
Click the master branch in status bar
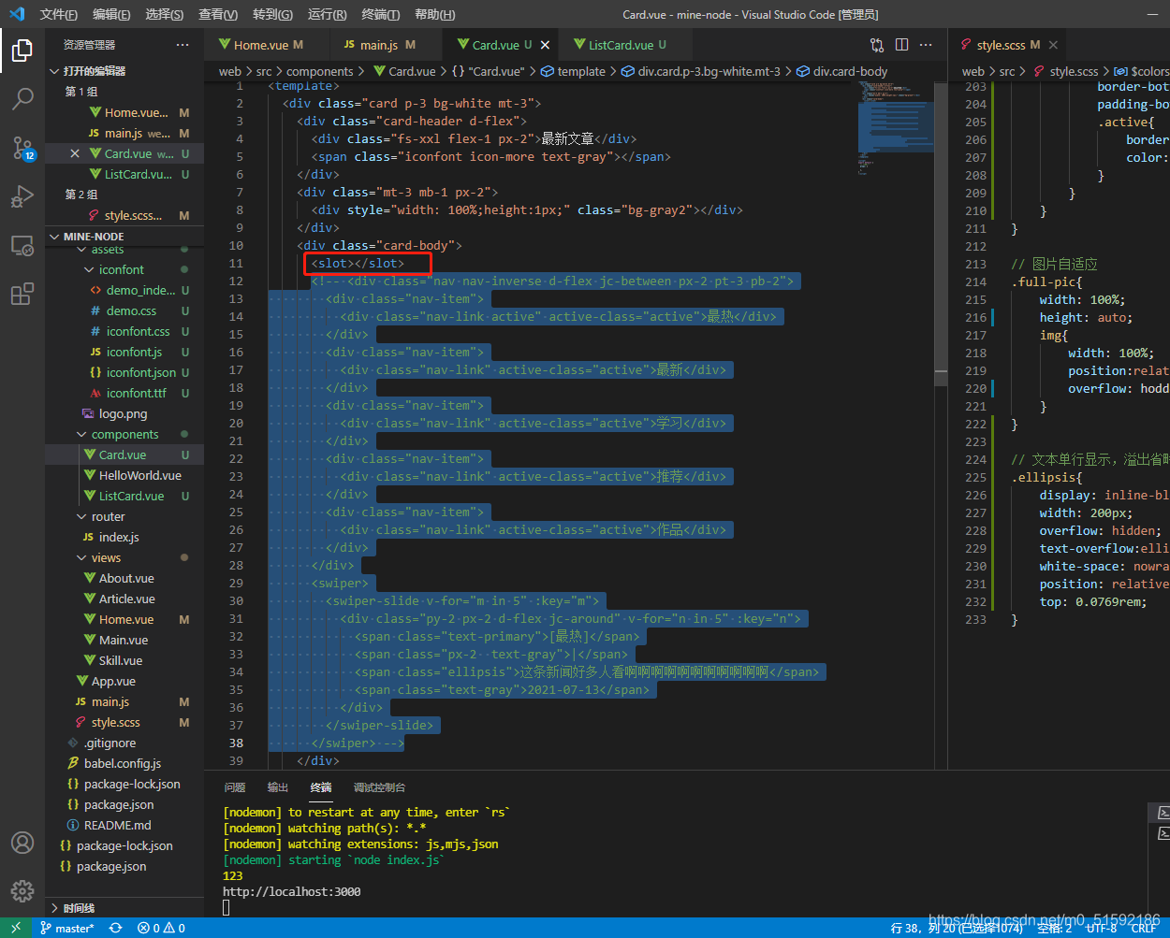point(67,928)
